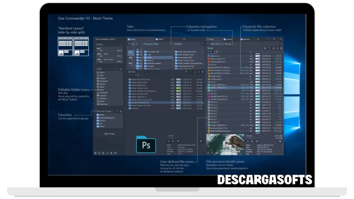Image resolution: width=354 pixels, height=199 pixels.
Task: Switch to the Windows tab in right pane
Action: pos(246,39)
